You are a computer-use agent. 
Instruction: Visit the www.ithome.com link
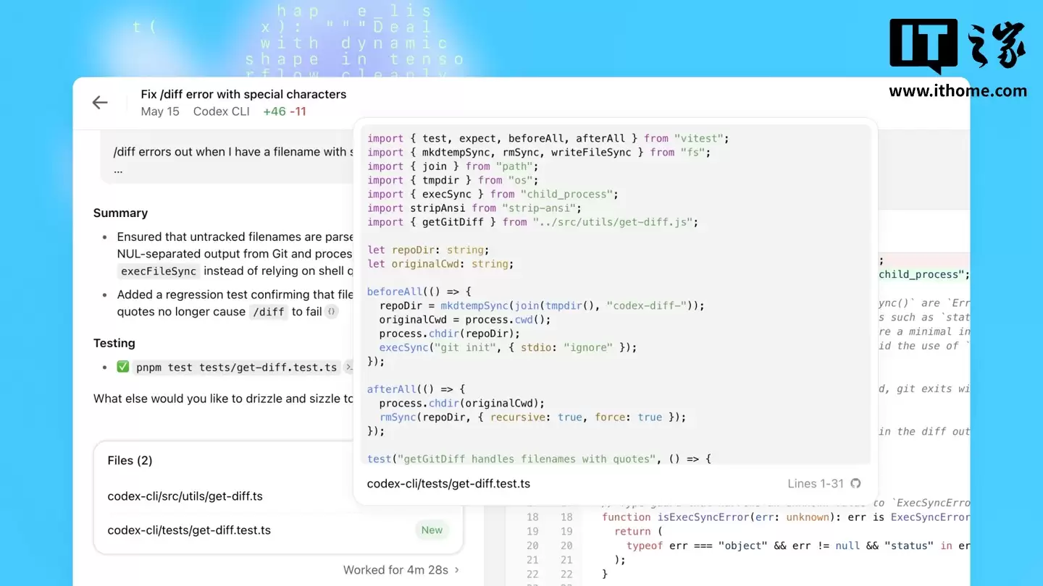tap(958, 92)
